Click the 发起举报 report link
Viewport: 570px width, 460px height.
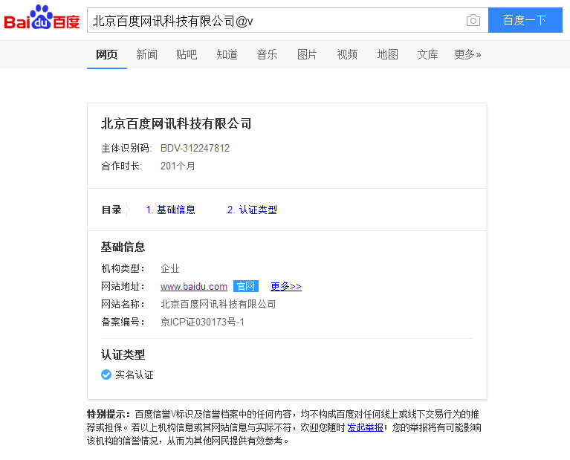[x=366, y=427]
